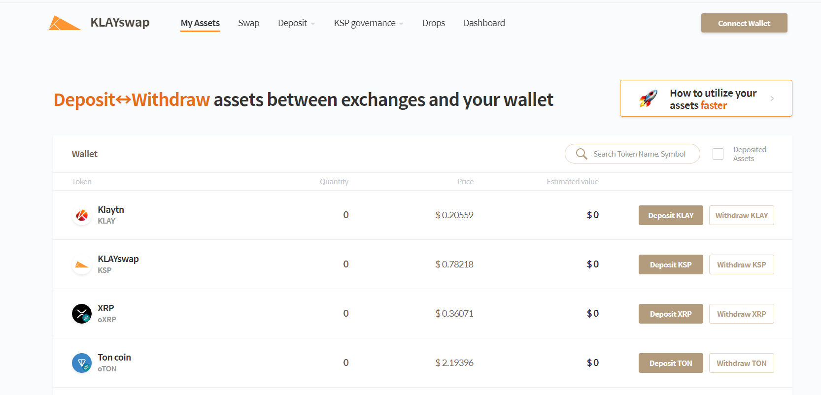This screenshot has width=821, height=395.
Task: Click the Wallet section heading
Action: click(85, 154)
